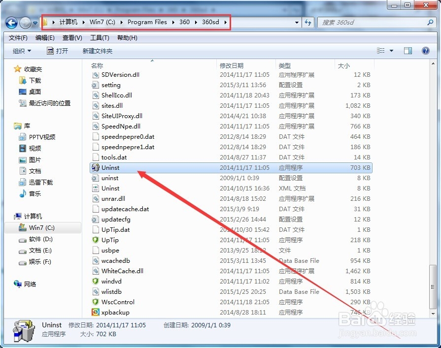
Task: Select 视频 library in sidebar
Action: click(30, 148)
